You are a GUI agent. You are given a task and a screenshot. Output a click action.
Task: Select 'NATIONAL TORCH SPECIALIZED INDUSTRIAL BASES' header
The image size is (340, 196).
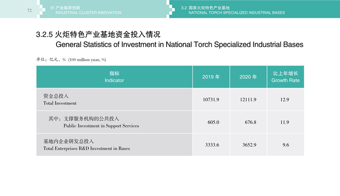tap(237, 13)
